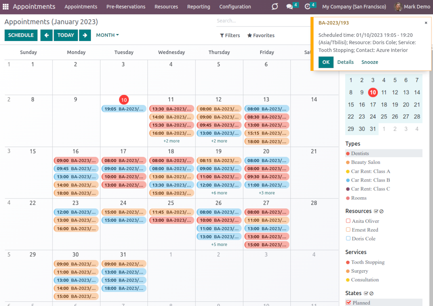Open the clock activities icon
The height and width of the screenshot is (306, 433).
pos(307,7)
